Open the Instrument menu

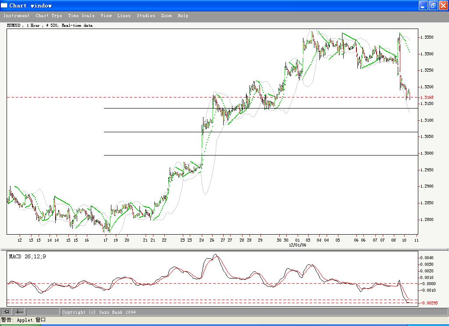pos(17,15)
